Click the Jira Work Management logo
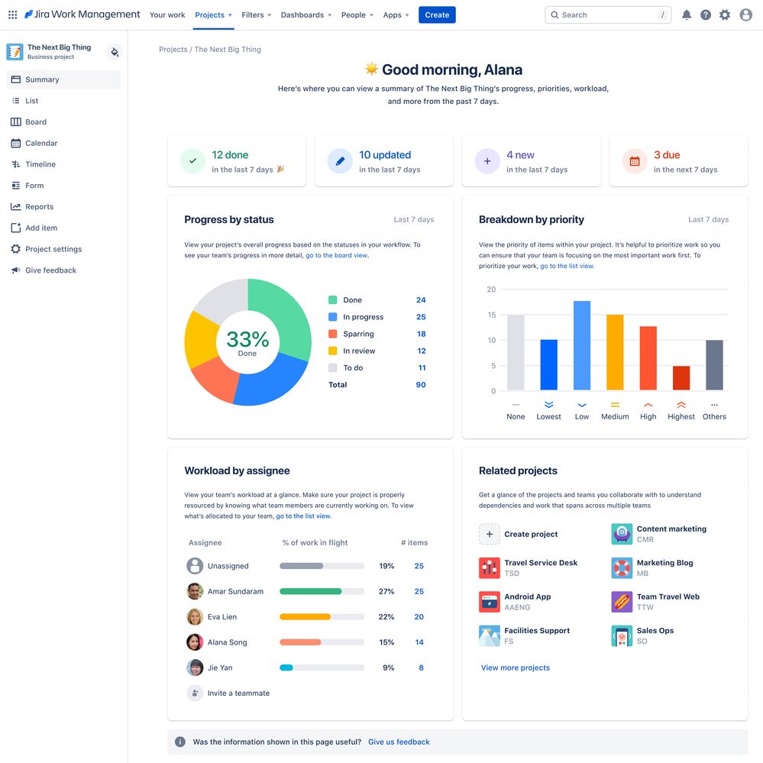 [82, 15]
